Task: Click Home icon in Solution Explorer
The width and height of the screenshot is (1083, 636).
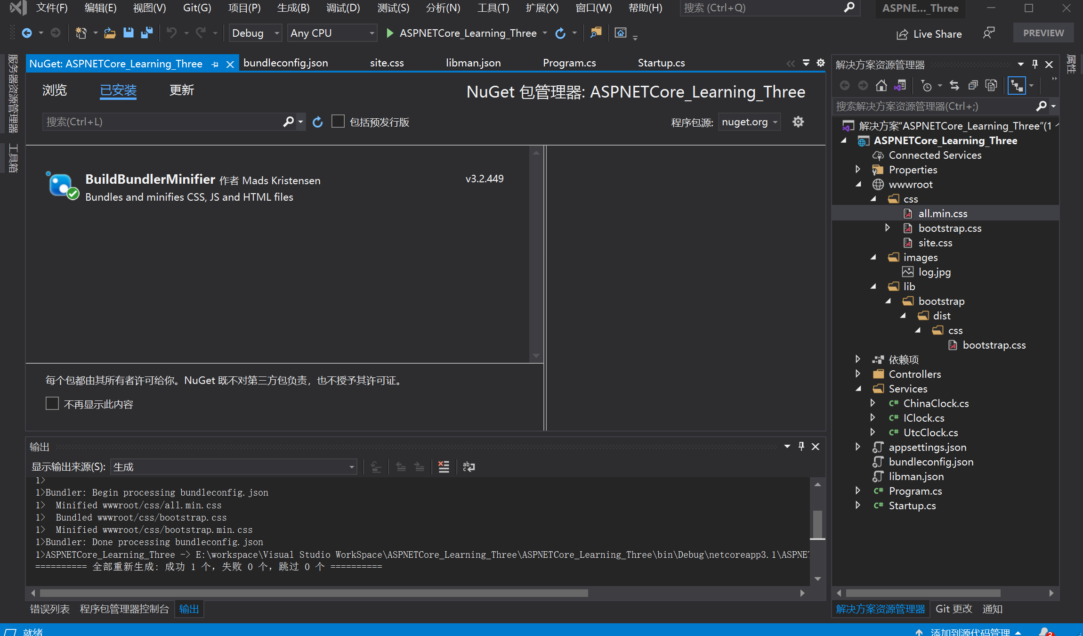Action: tap(881, 86)
